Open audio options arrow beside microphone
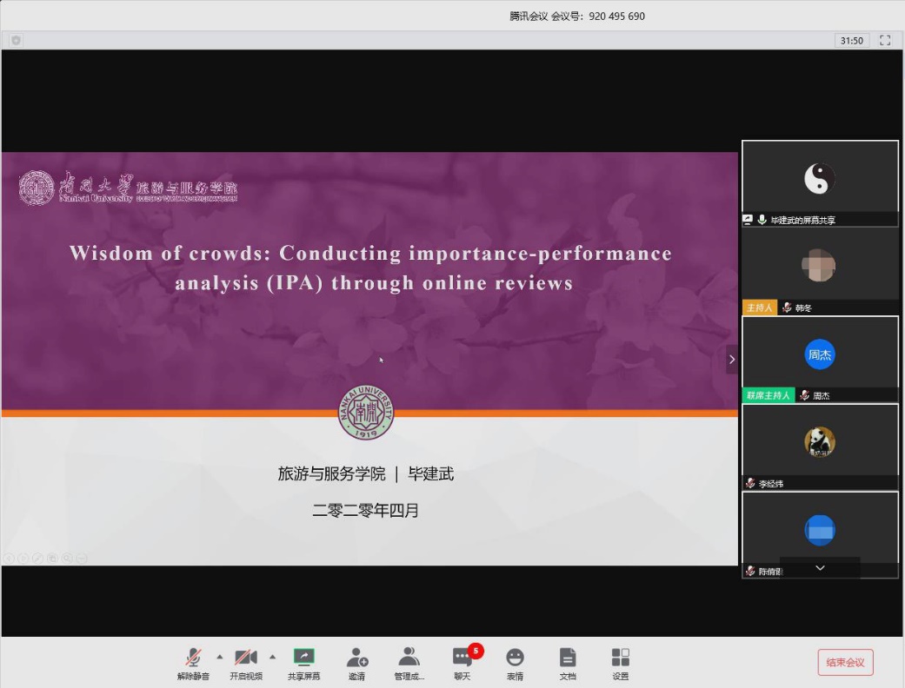Screen dimensions: 905x688 coord(219,657)
